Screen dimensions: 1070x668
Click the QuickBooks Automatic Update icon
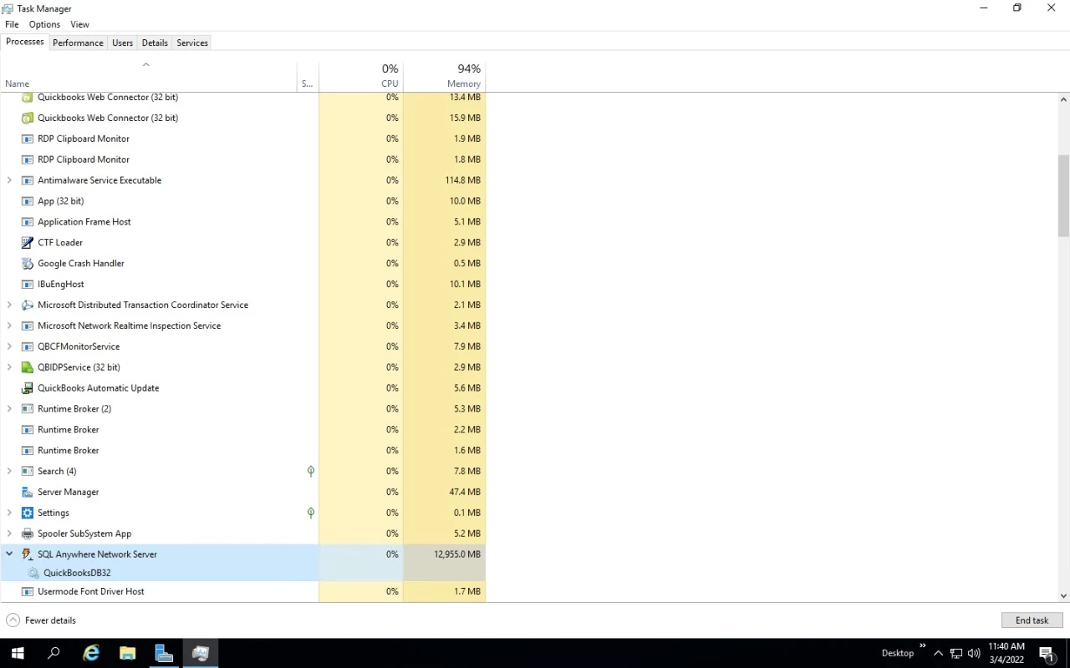27,388
